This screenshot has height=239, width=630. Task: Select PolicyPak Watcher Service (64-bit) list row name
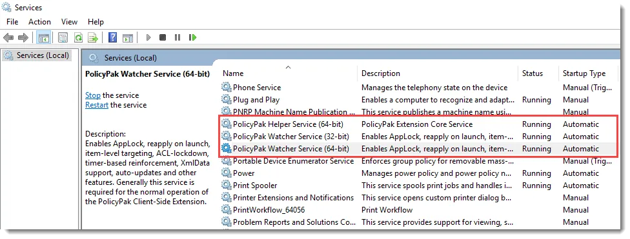tap(291, 149)
